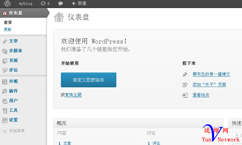Open the 1 文章 count link

pyautogui.click(x=65, y=143)
